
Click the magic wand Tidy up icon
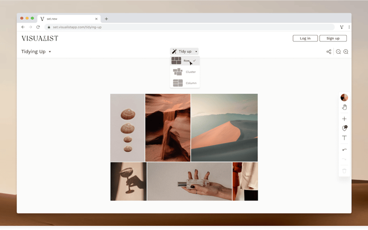[x=174, y=52]
